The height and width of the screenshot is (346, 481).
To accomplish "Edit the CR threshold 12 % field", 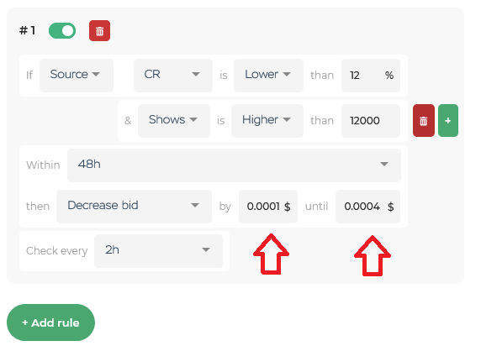I will (371, 76).
